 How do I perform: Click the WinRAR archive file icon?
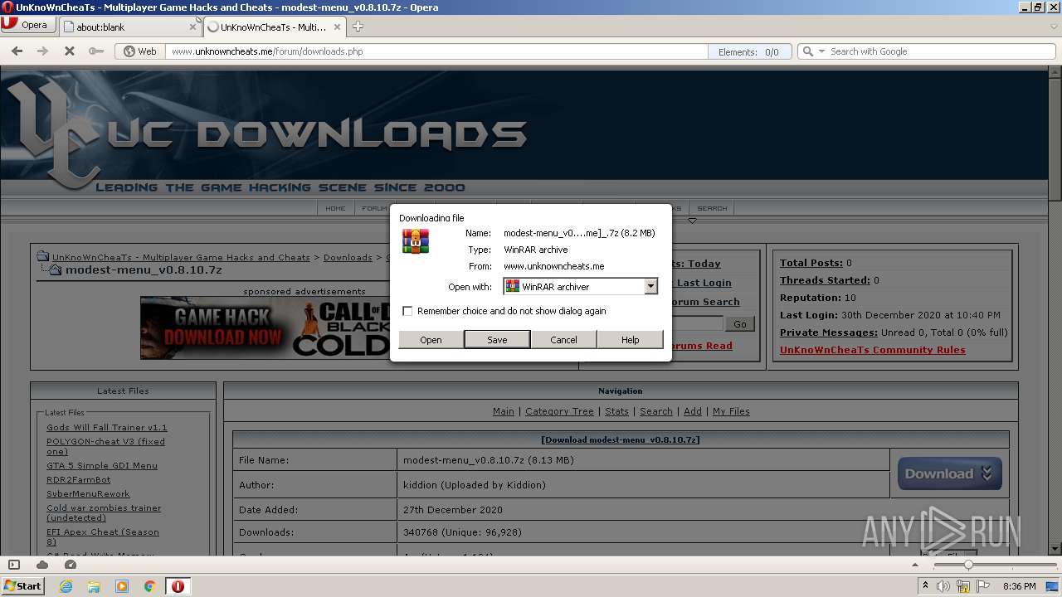(x=416, y=241)
